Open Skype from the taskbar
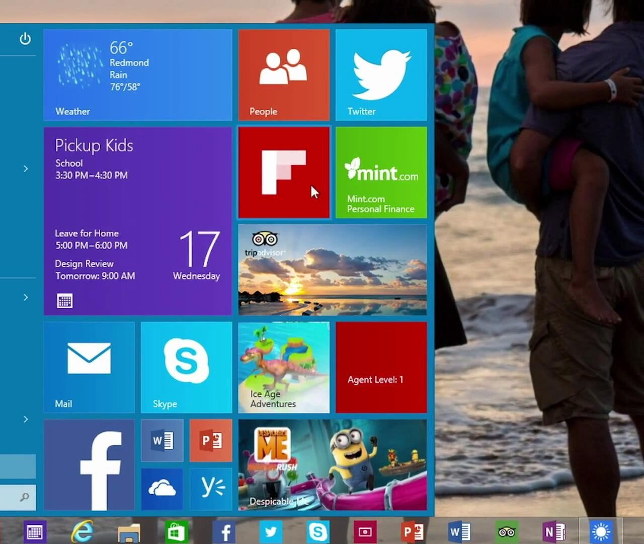Image resolution: width=644 pixels, height=544 pixels. pyautogui.click(x=318, y=532)
